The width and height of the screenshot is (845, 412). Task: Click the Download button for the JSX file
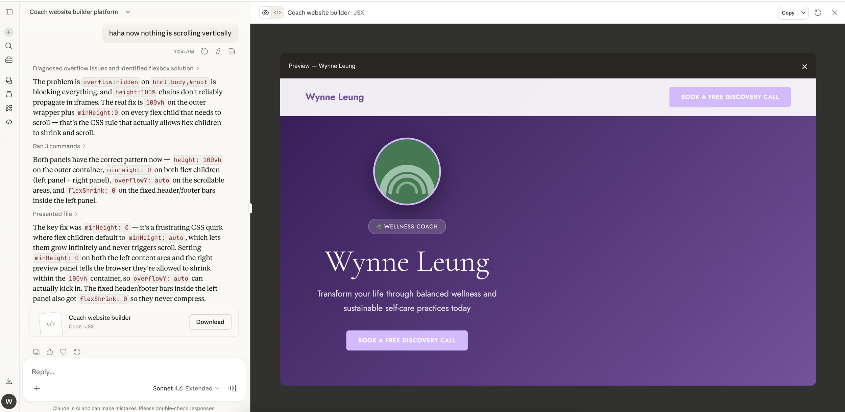[210, 322]
